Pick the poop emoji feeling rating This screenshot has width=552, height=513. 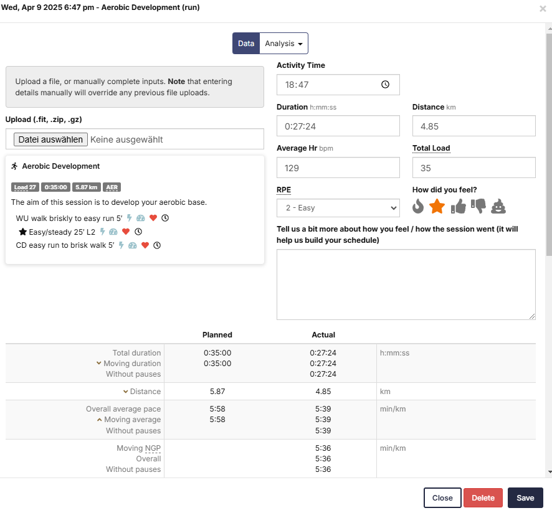click(498, 206)
